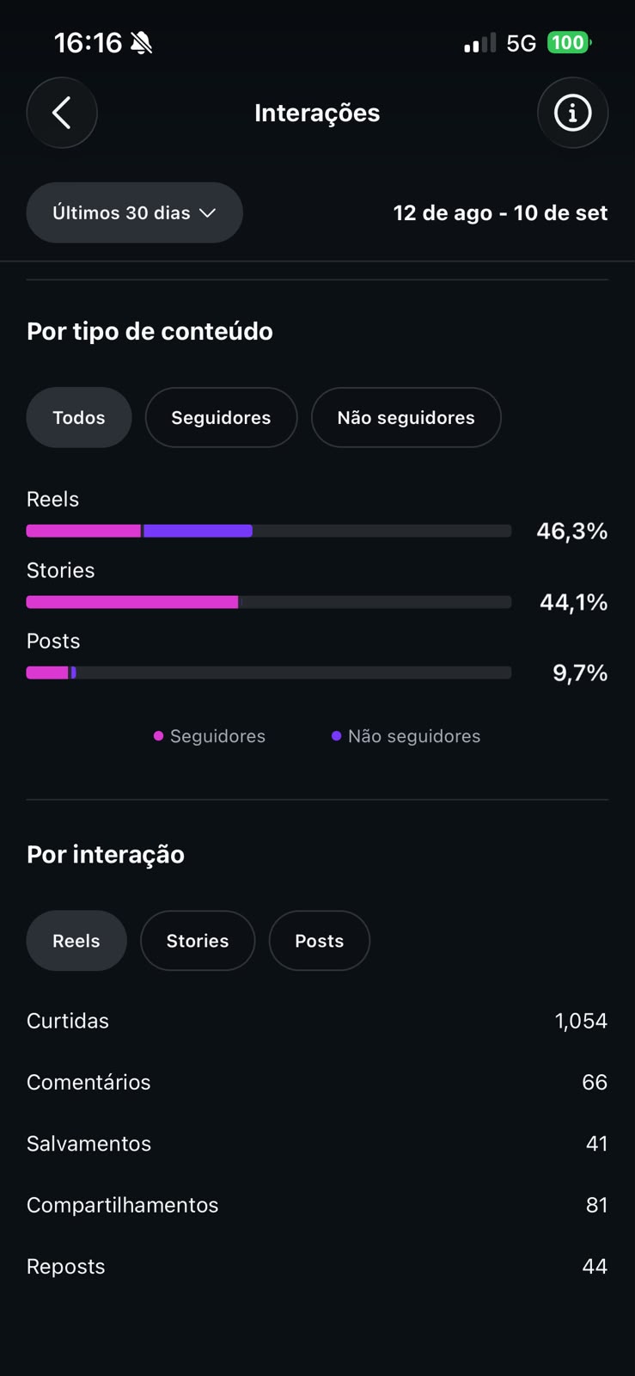
Task: Click the purple Não seguidores legend dot
Action: tap(336, 736)
